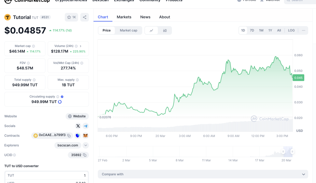Screen dimensions: 316x183
Task: Click the BNB chain icon in Contracts
Action: [35, 136]
